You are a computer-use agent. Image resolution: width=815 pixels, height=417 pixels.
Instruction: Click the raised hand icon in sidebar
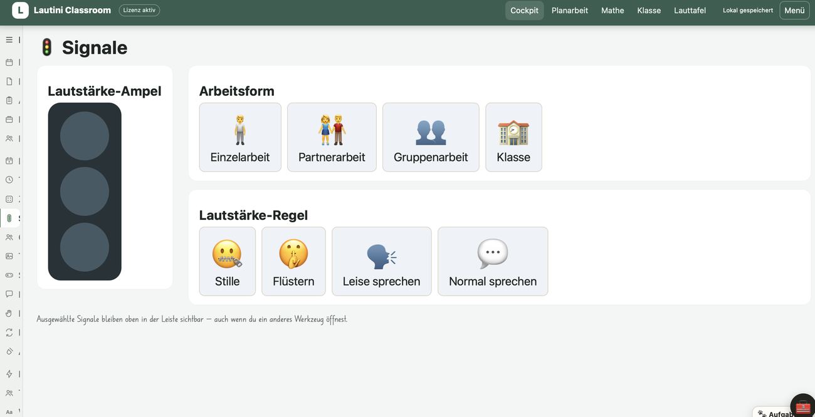[x=9, y=313]
